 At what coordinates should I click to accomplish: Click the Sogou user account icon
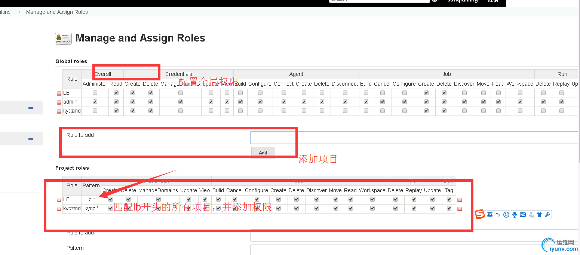pos(531,215)
